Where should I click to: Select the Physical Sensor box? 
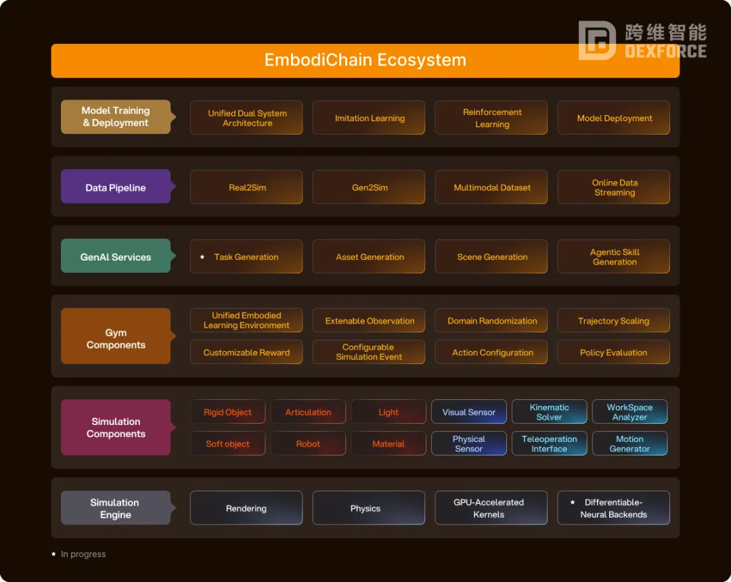469,443
